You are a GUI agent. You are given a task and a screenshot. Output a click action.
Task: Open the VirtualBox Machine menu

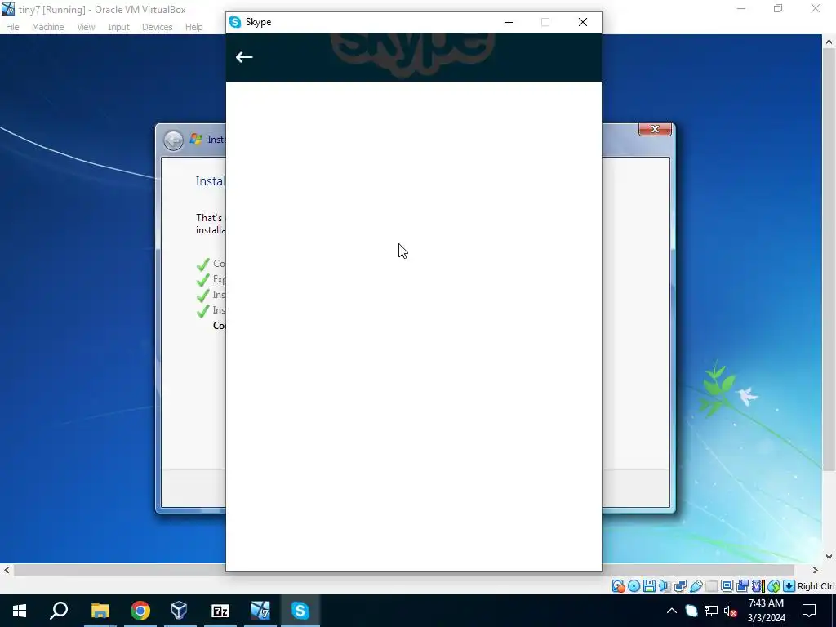47,27
